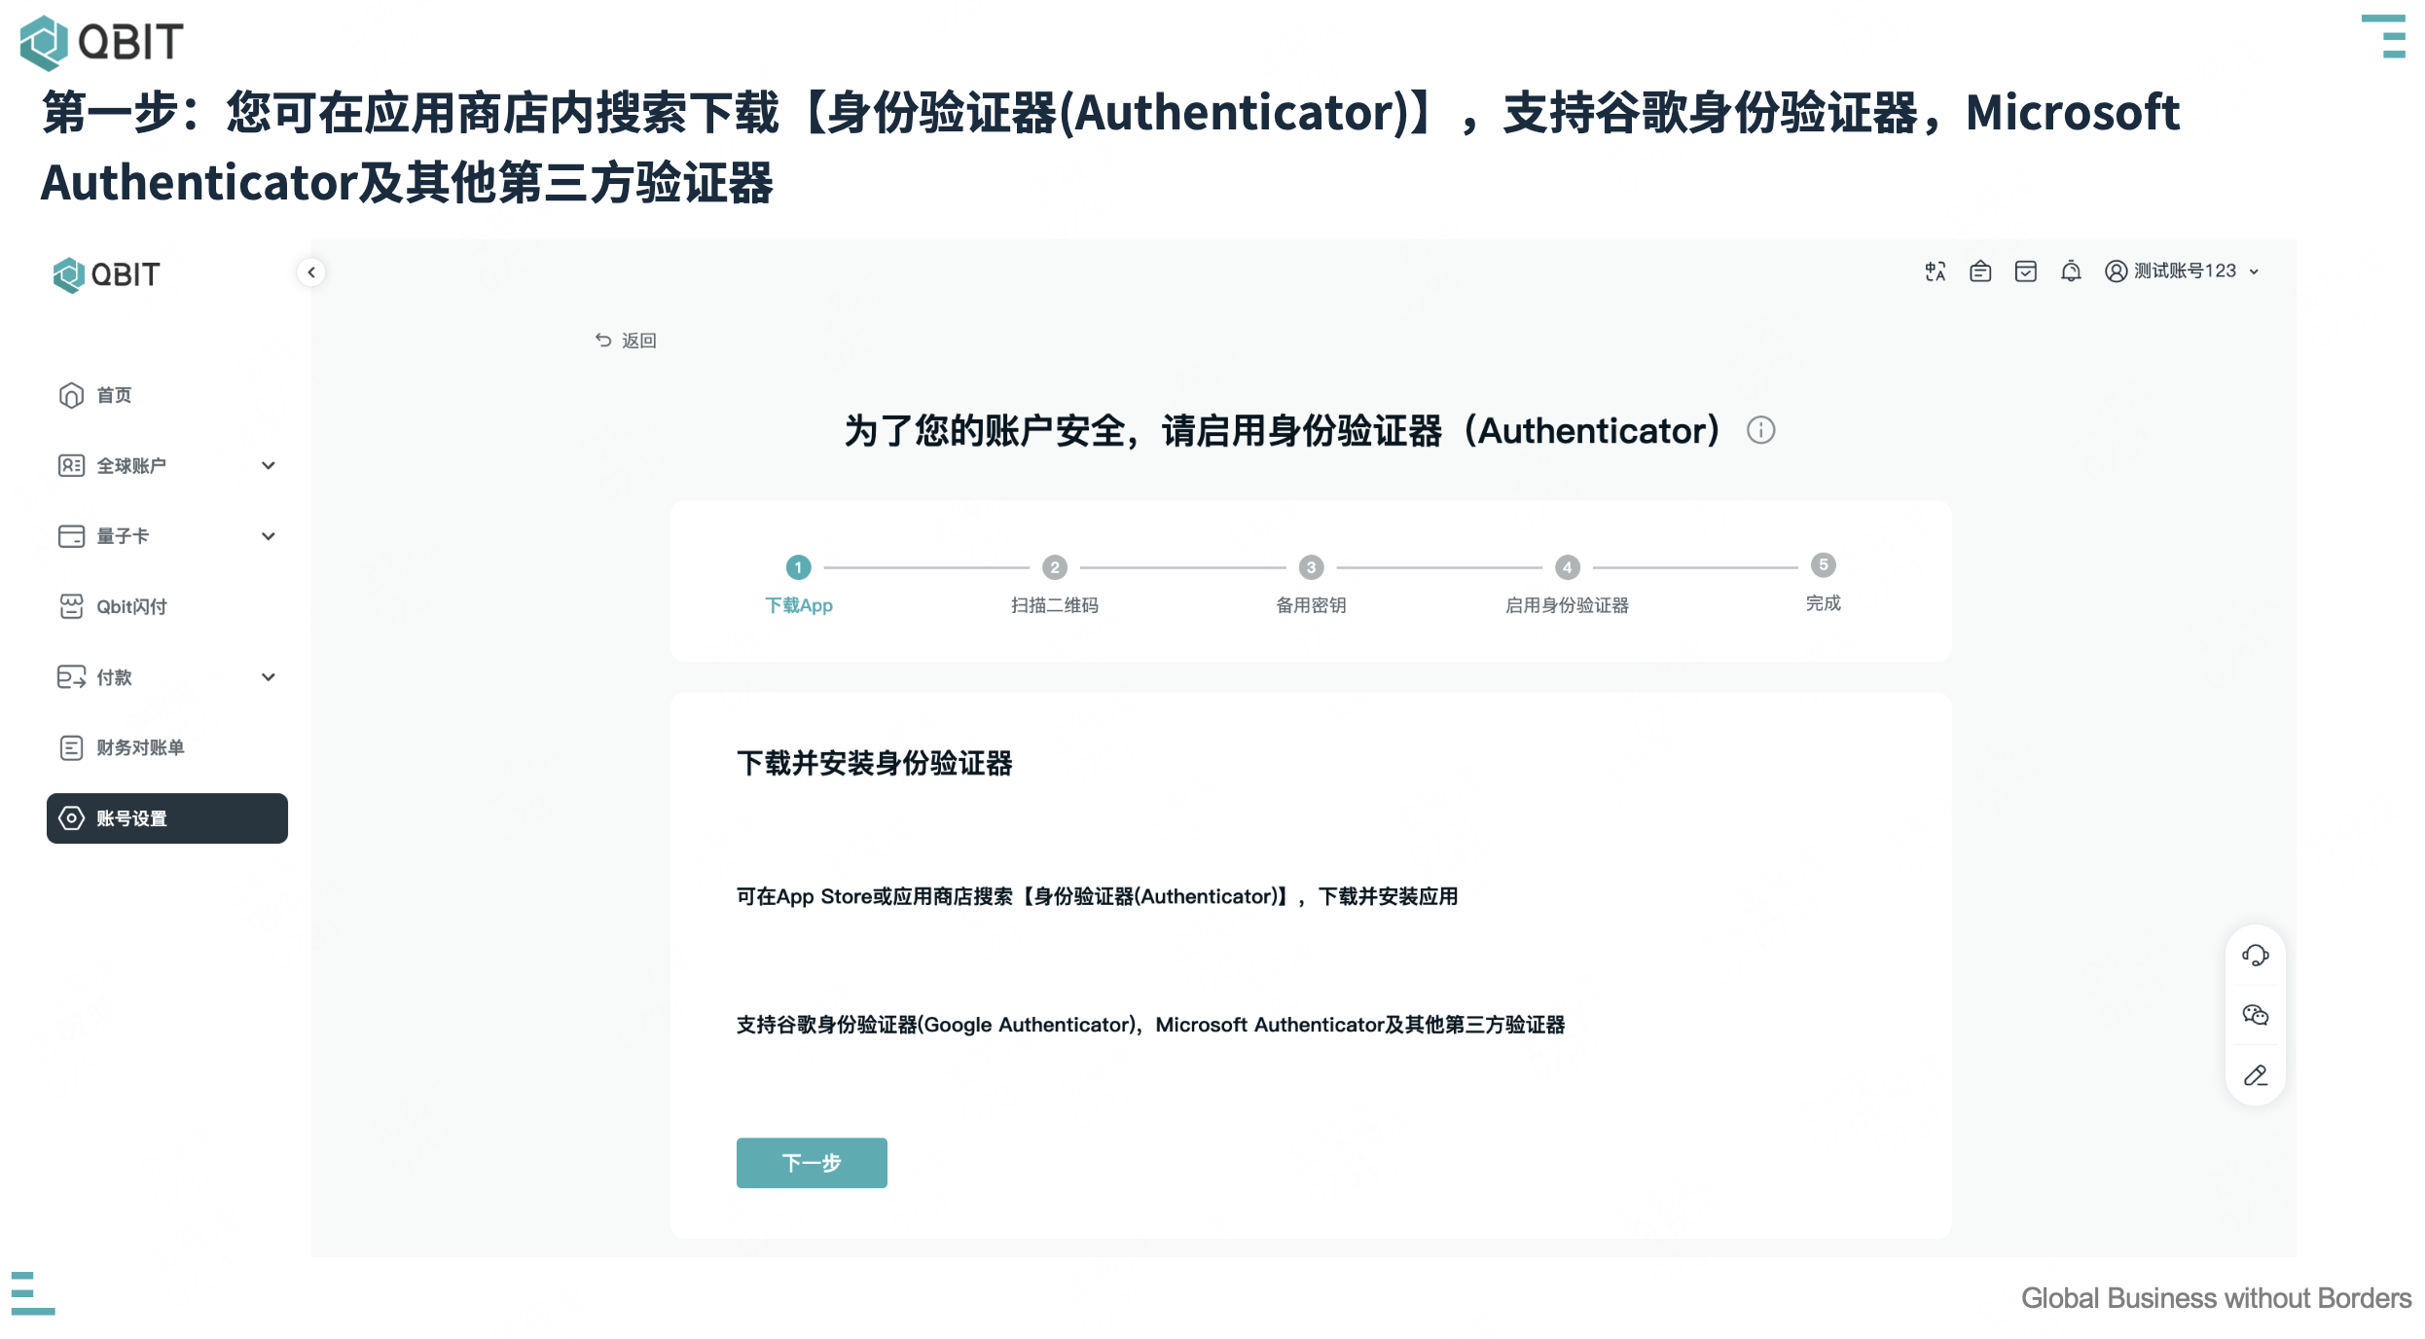
Task: Click the 全球账户 sidebar icon
Action: tap(71, 466)
